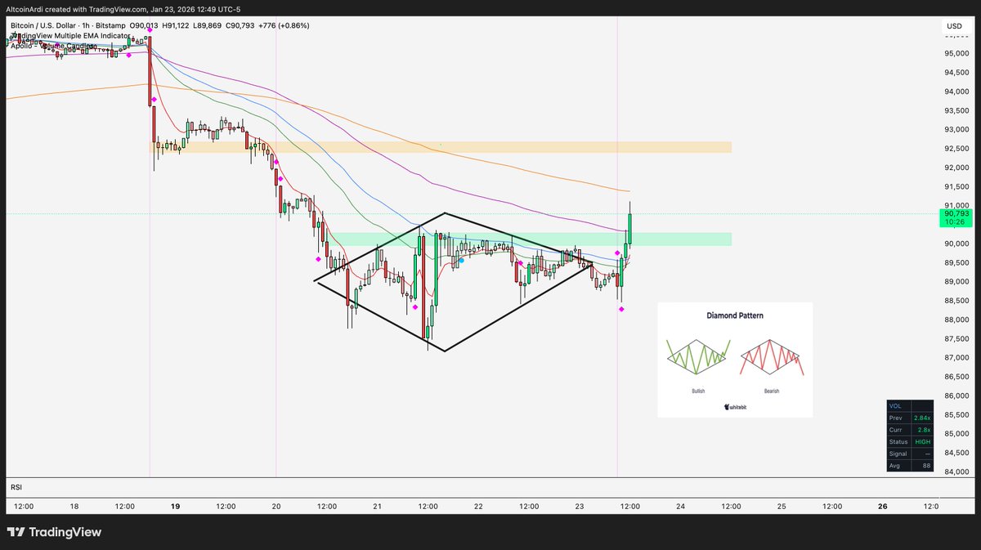Viewport: 981px width, 550px height.
Task: Click date 23 on the time axis
Action: point(580,507)
